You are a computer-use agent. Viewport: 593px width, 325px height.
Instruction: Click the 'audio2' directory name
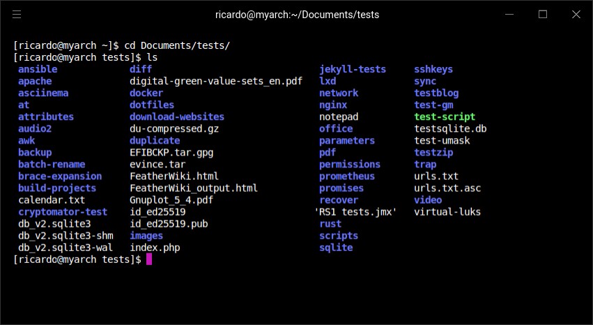click(35, 128)
